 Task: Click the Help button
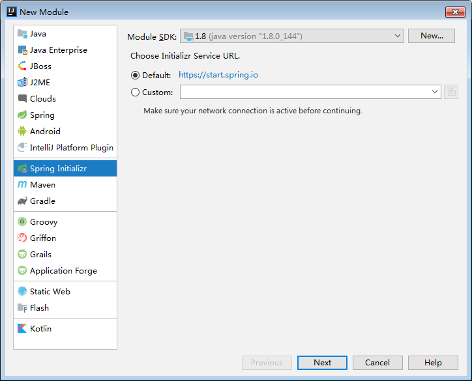(433, 363)
